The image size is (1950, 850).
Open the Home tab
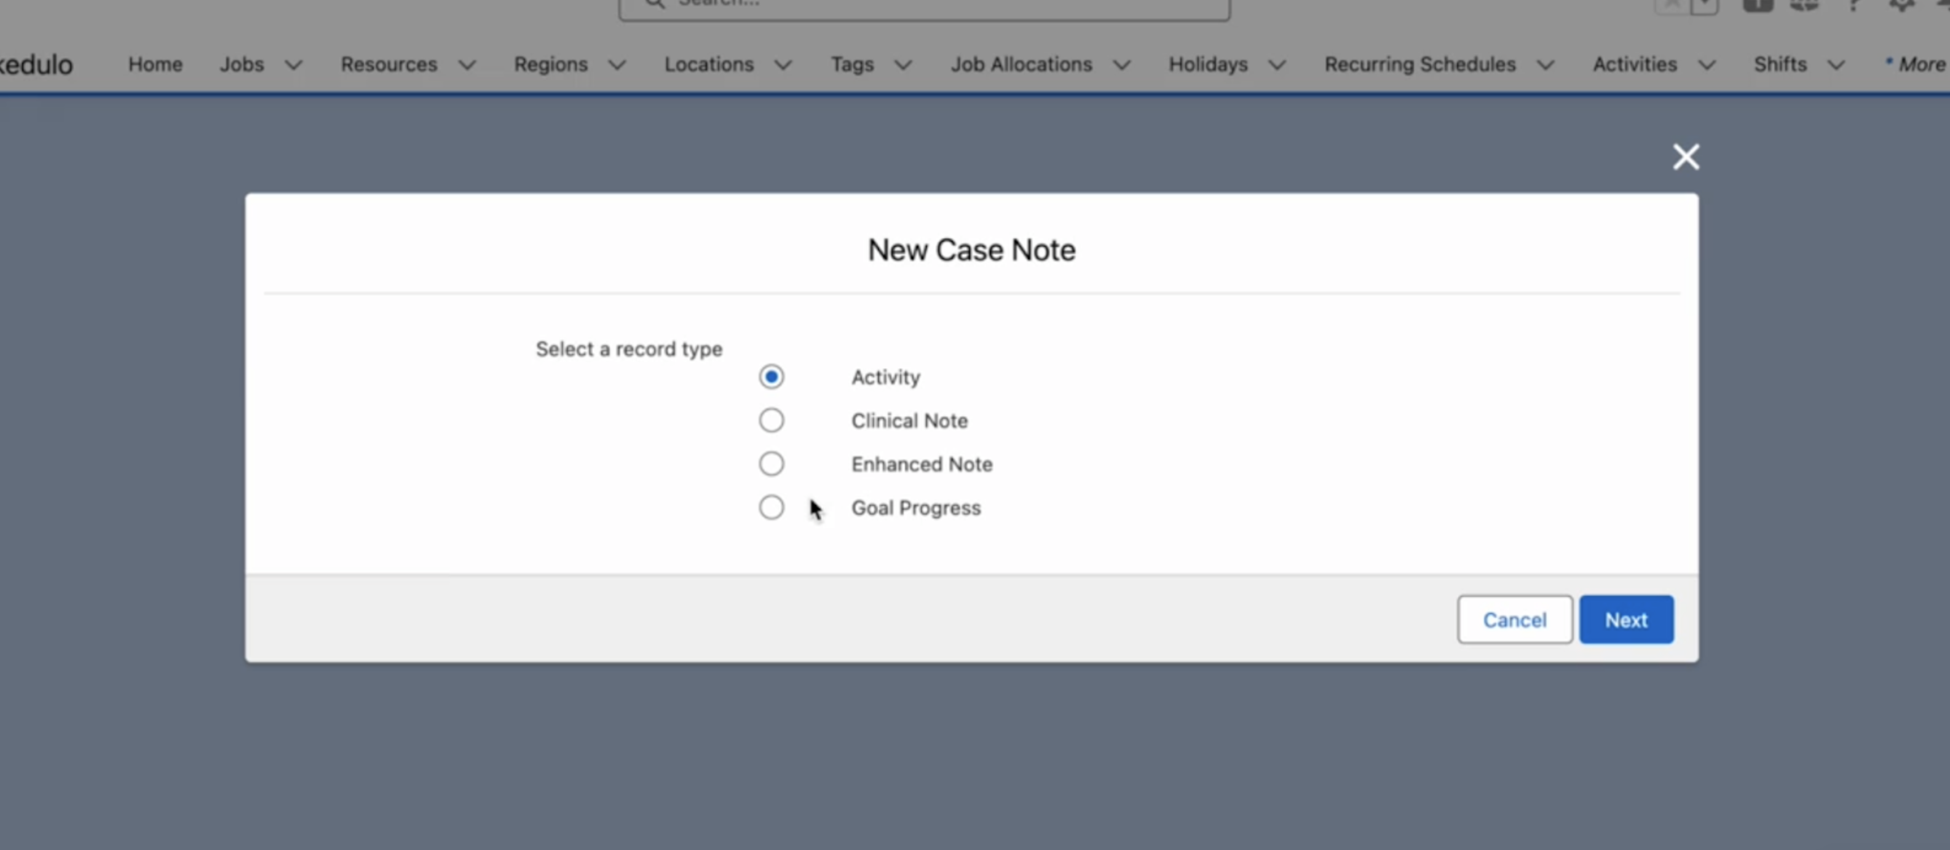coord(155,64)
